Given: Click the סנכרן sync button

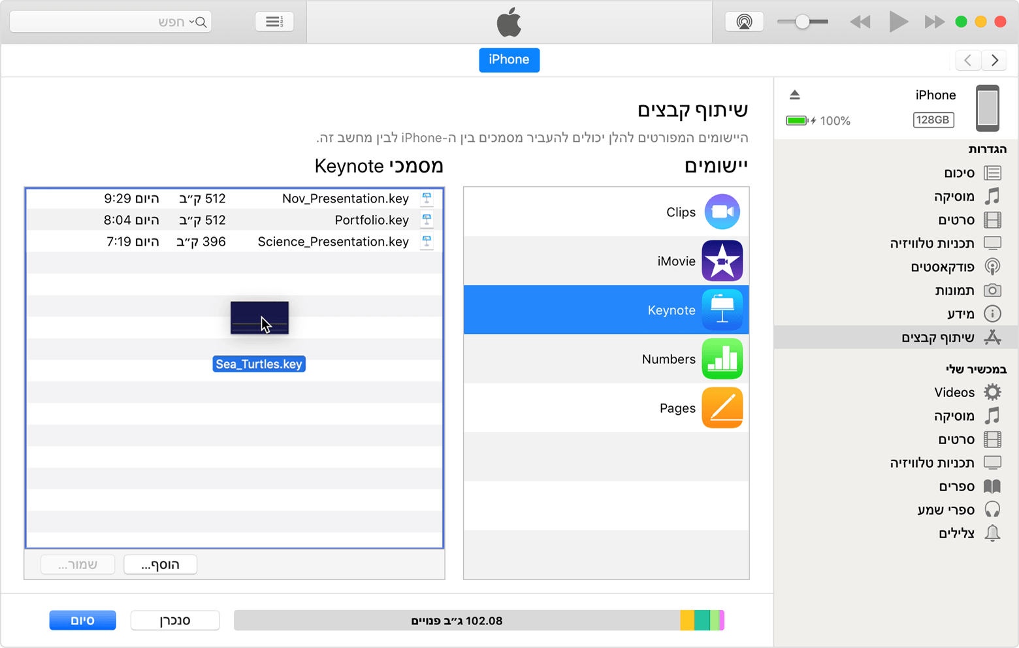Looking at the screenshot, I should click(175, 621).
